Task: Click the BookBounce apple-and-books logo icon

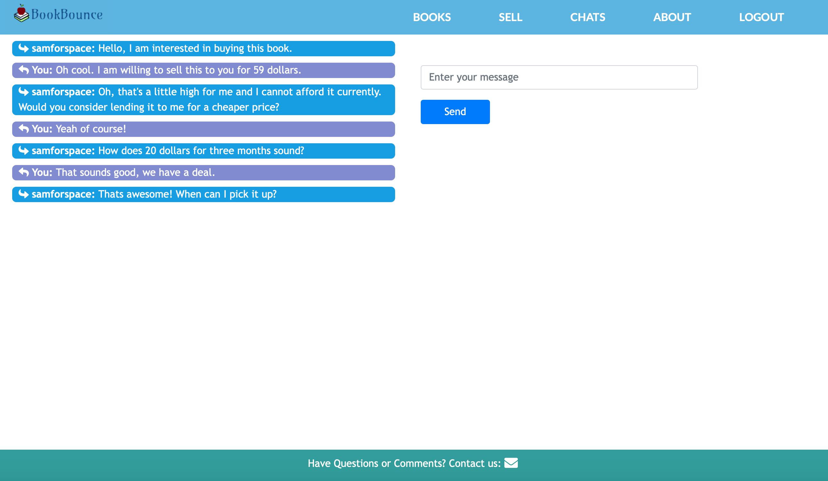Action: coord(21,13)
